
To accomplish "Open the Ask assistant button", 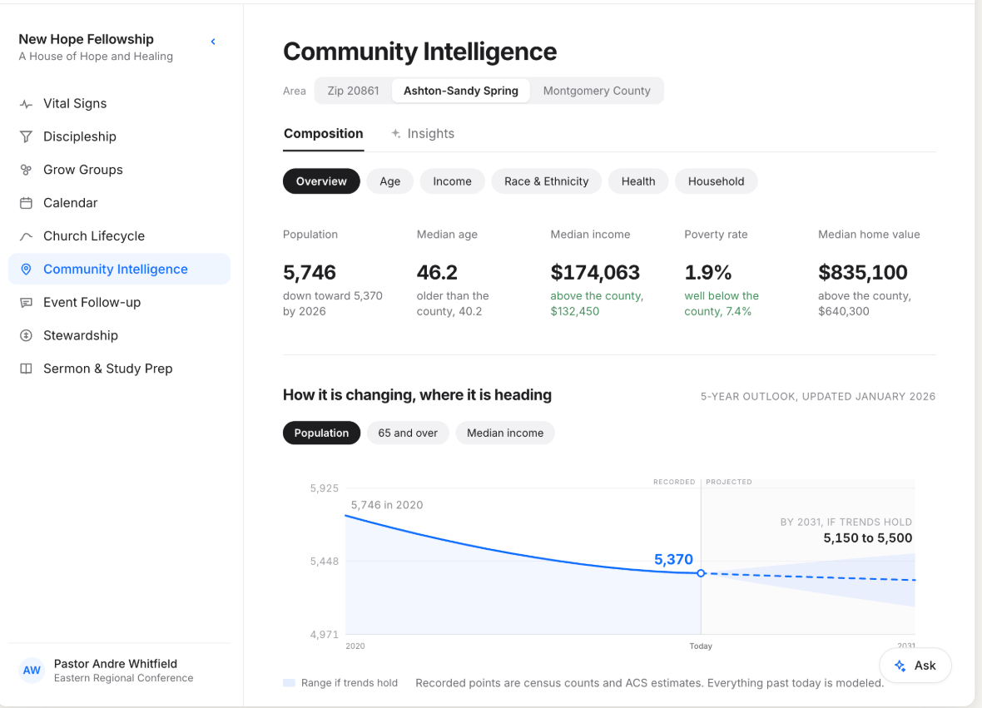I will 915,666.
